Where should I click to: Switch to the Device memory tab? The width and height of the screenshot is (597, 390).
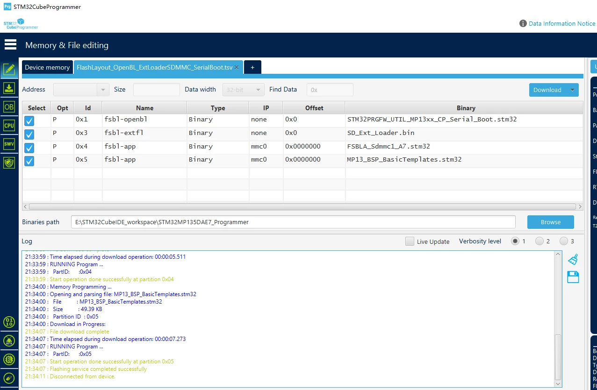tap(47, 67)
